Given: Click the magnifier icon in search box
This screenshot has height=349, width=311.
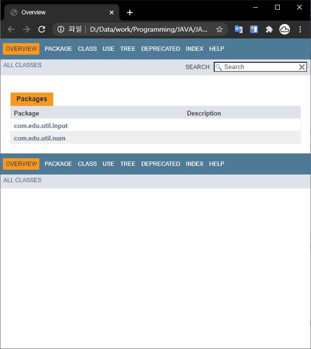Looking at the screenshot, I should tap(219, 67).
